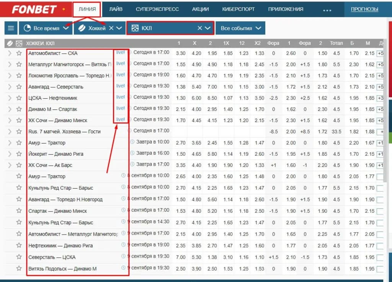
Task: Add Локомотив Ярославль match to favorites
Action: coord(19,75)
